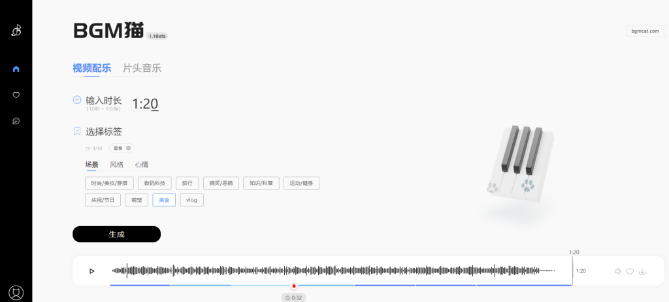669x302 pixels.
Task: Click the 1.1Beta version badge
Action: (157, 37)
